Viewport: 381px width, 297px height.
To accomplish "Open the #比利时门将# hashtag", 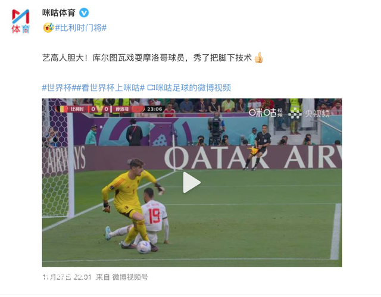I will pyautogui.click(x=81, y=28).
